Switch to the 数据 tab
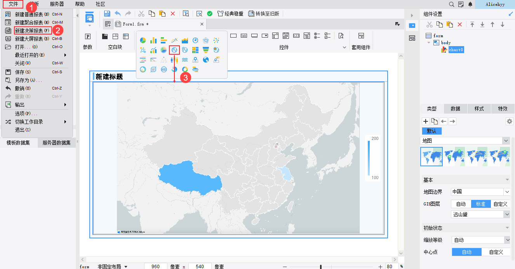This screenshot has height=269, width=515. pyautogui.click(x=455, y=109)
